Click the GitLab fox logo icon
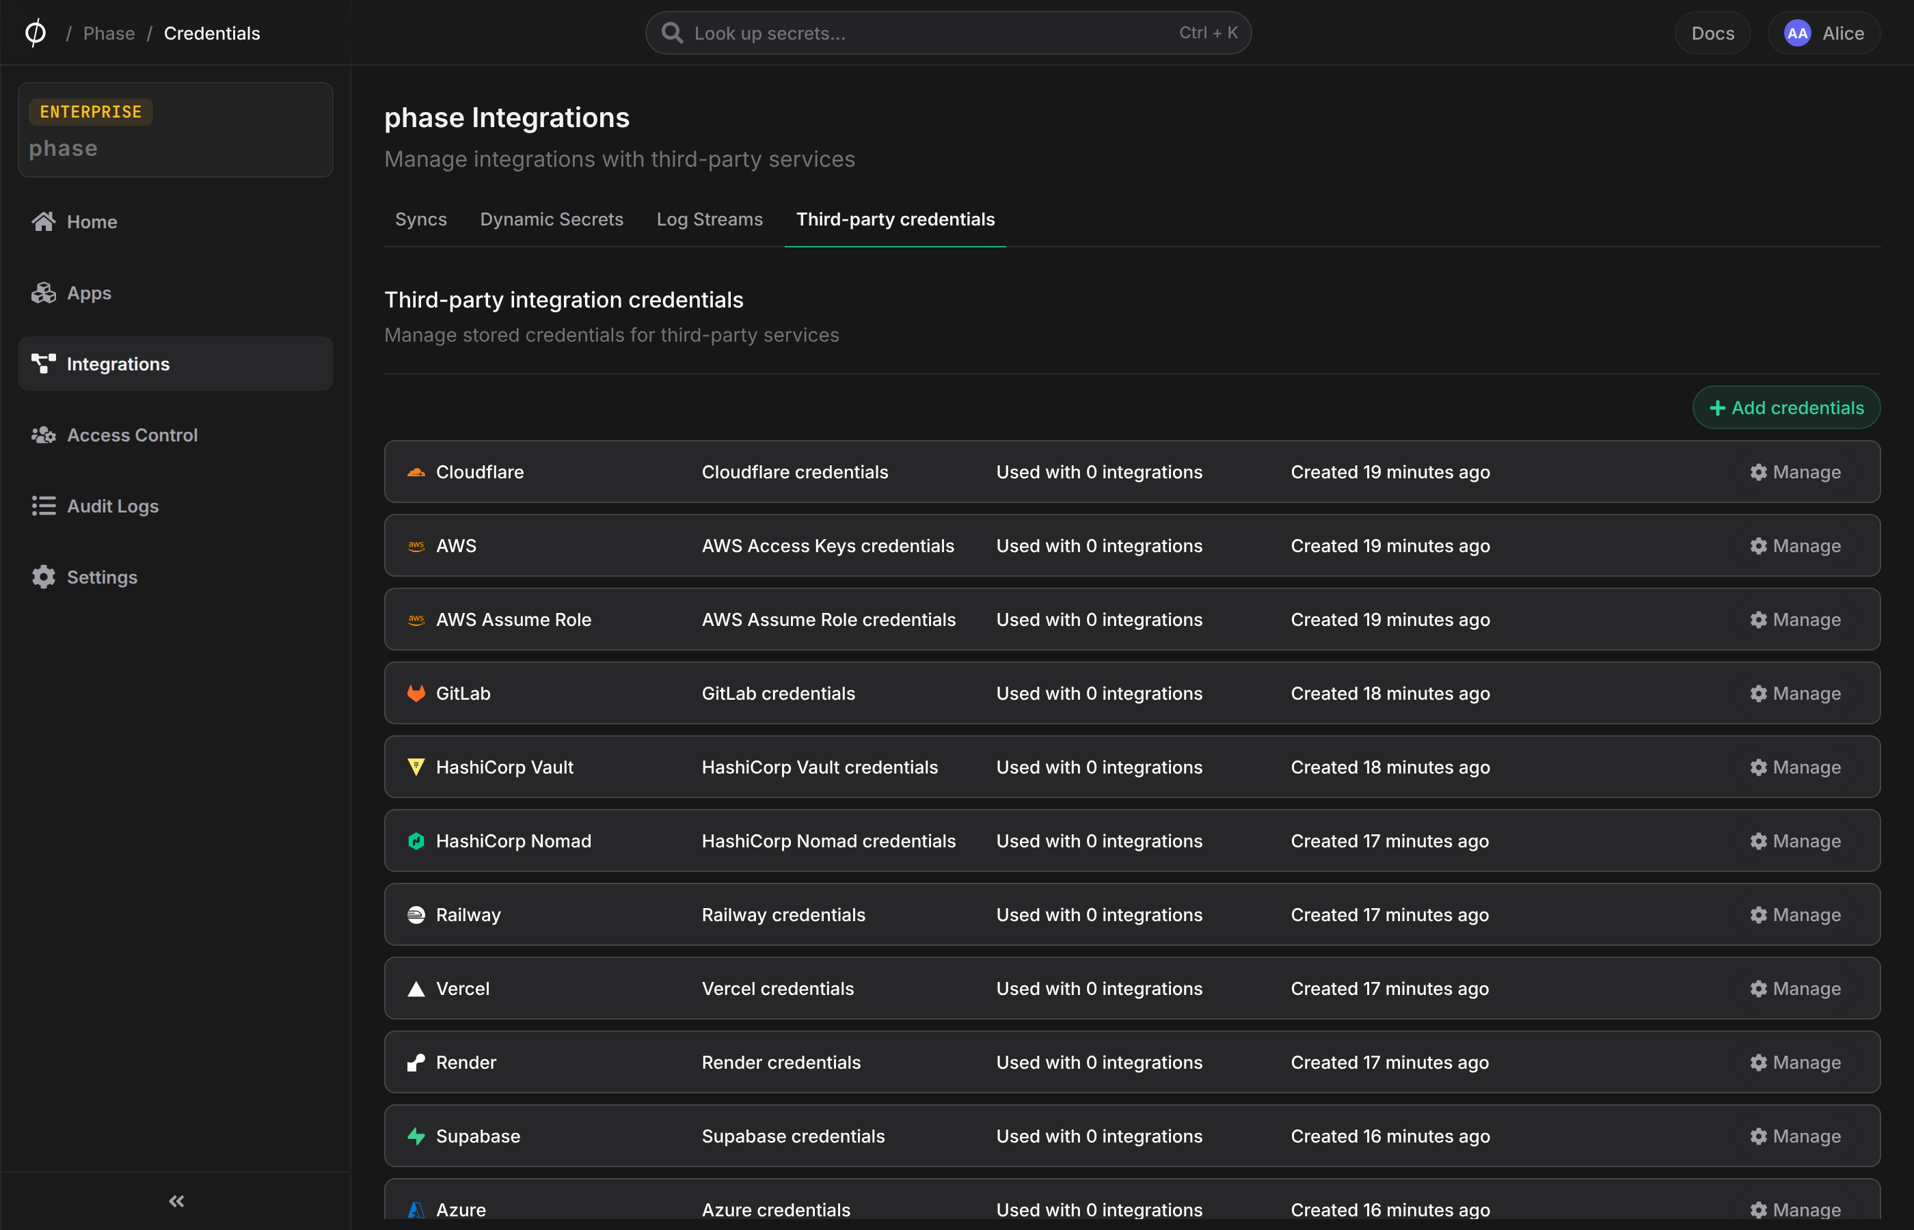 416,694
